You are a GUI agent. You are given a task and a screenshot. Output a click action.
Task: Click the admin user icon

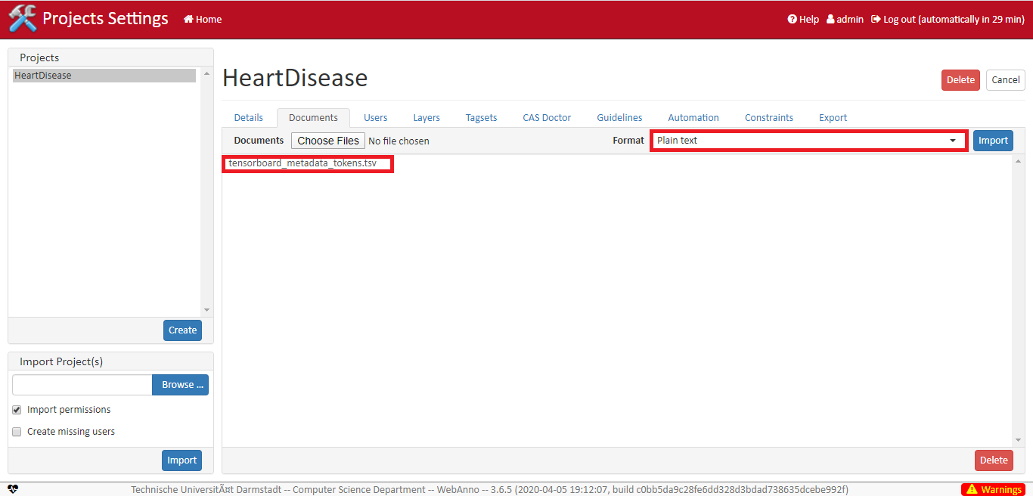[830, 19]
